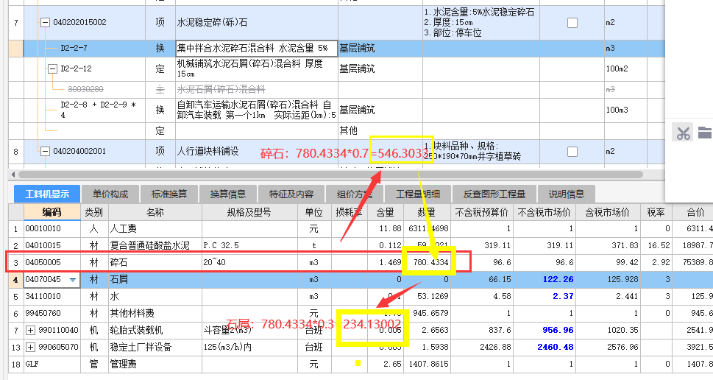This screenshot has width=713, height=380.
Task: Select row 8 number in the upper table
Action: (16, 151)
